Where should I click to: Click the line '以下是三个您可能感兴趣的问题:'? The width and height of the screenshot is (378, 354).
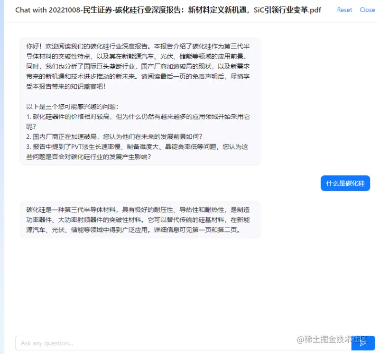[72, 107]
